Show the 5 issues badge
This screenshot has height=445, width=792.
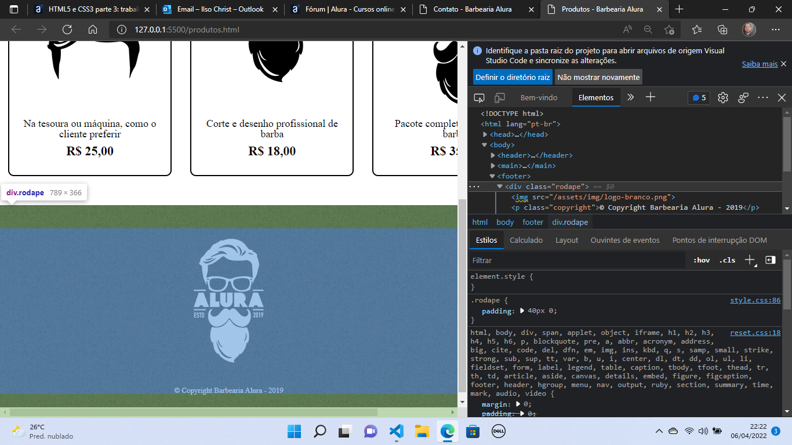pos(699,97)
